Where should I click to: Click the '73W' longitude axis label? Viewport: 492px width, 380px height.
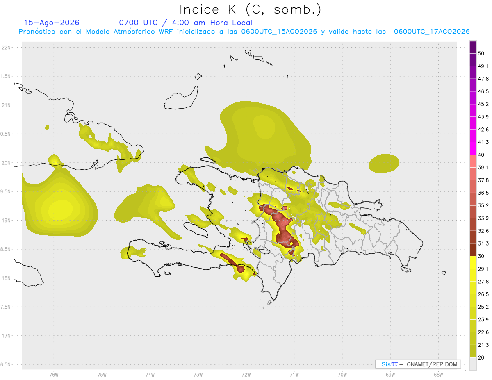pos(198,374)
